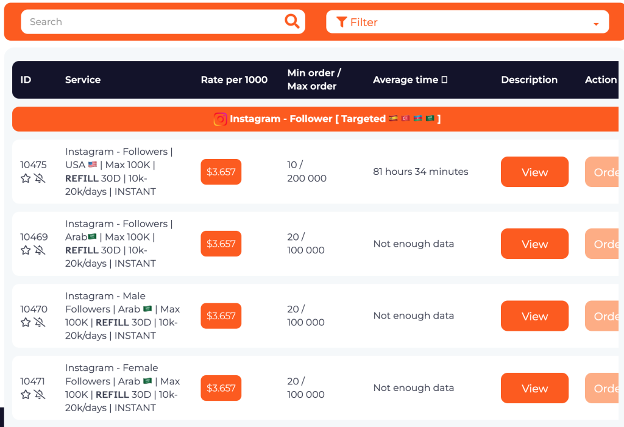Screen dimensions: 624x427
Task: Click Not enough data for service 10470
Action: click(x=414, y=316)
